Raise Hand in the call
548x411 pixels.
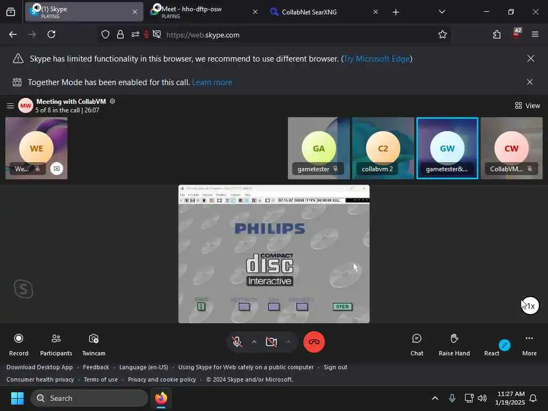454,344
